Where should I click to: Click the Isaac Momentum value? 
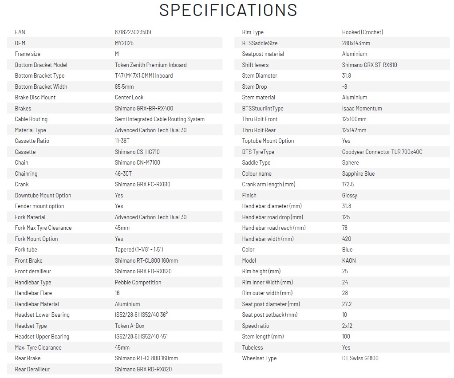362,108
